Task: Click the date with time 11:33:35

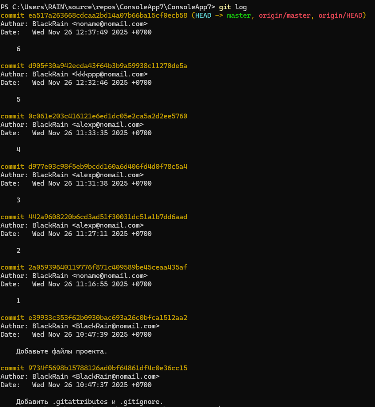Action: (x=92, y=133)
